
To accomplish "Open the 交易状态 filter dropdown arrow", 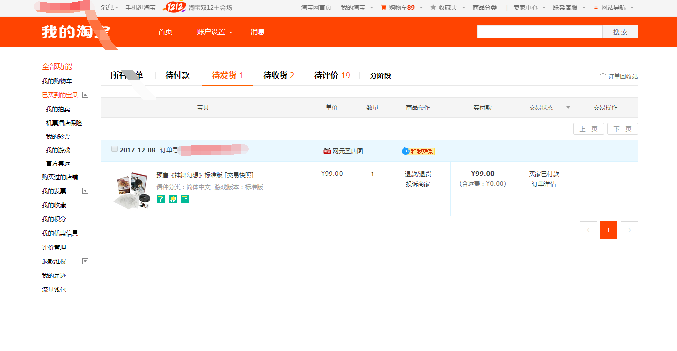I will click(568, 108).
